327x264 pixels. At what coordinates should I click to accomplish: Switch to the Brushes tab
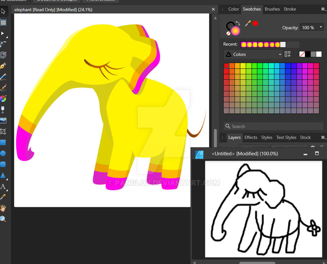pos(272,9)
